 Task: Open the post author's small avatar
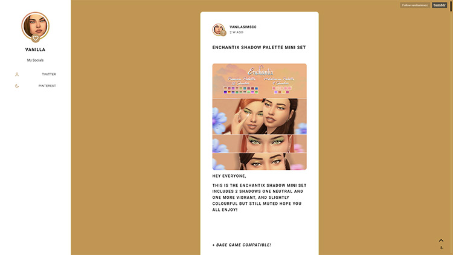(219, 30)
